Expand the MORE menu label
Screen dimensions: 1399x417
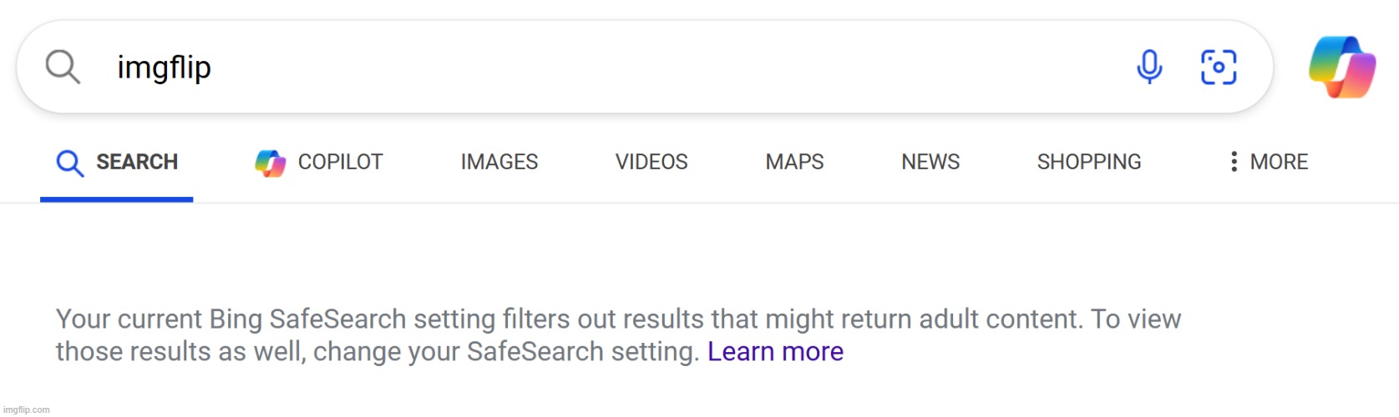point(1279,162)
